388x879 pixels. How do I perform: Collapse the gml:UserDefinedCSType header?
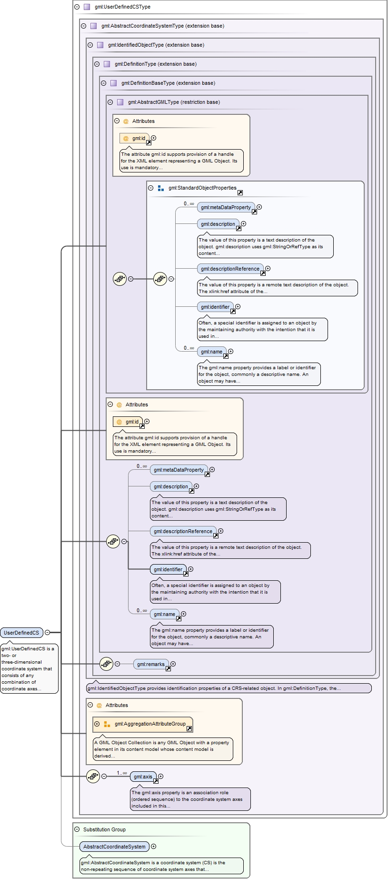tap(77, 7)
